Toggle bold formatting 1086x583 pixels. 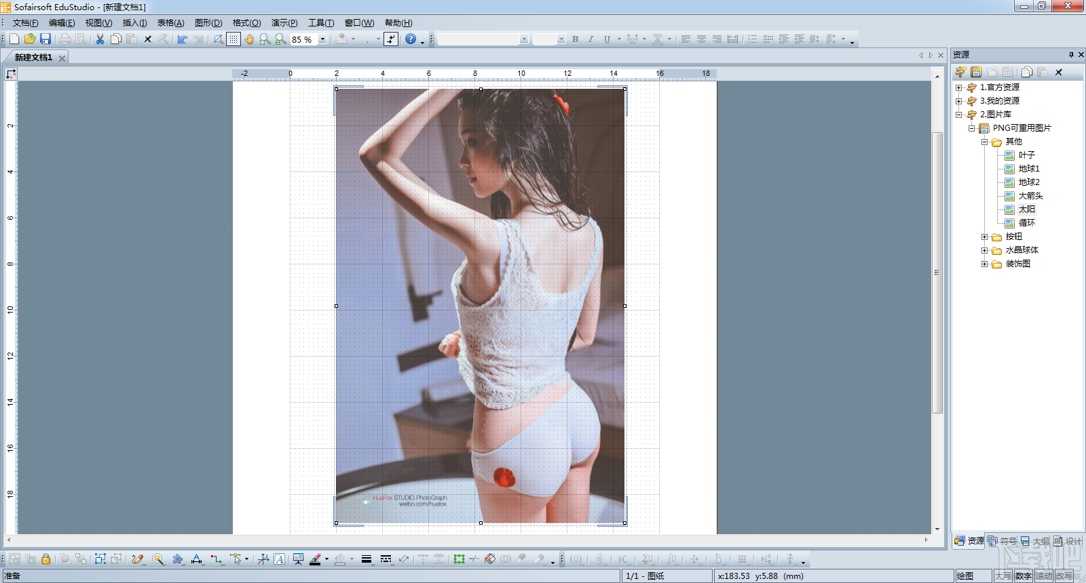pyautogui.click(x=576, y=39)
